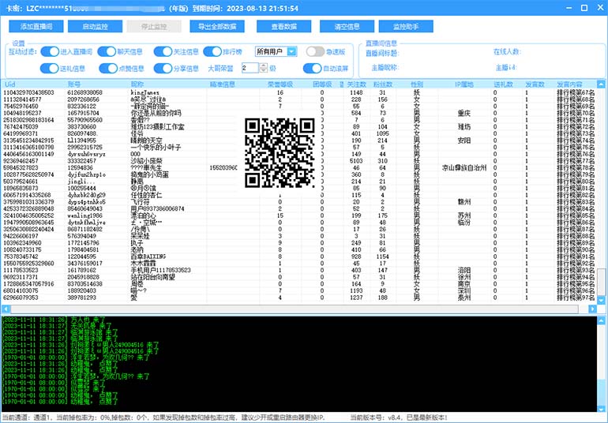Screen dimensions: 608x423
Task: Sort by the 荣誉等级 column header
Action: [280, 84]
